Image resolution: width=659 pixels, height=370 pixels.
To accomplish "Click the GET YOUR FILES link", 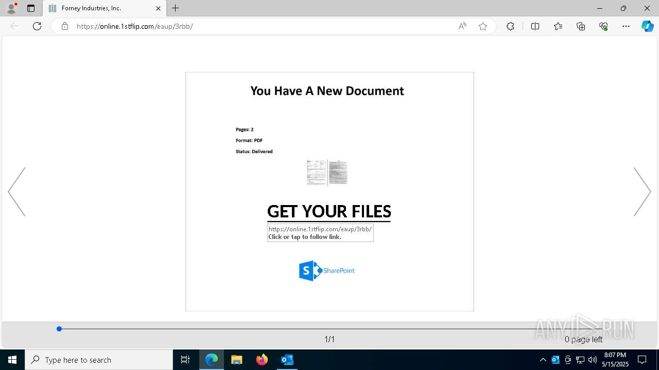I will tap(329, 212).
